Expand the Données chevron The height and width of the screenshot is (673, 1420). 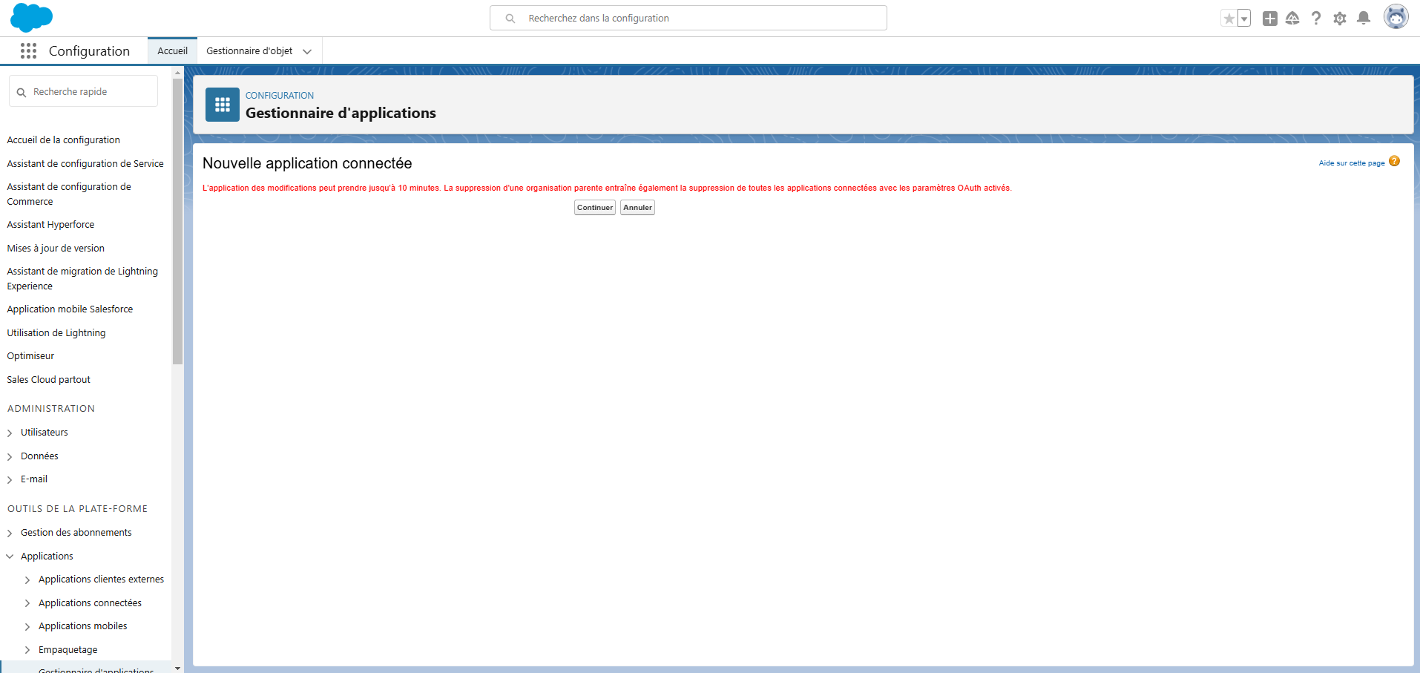pos(10,456)
